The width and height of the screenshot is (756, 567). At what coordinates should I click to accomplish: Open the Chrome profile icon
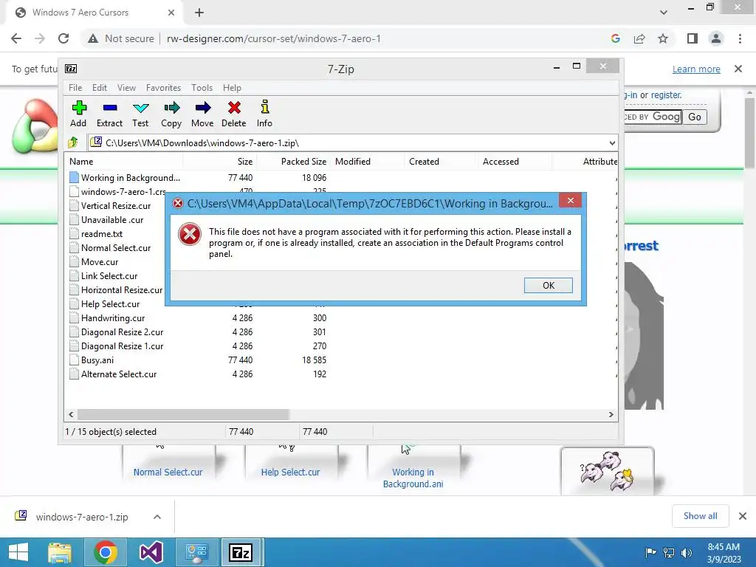(x=716, y=38)
